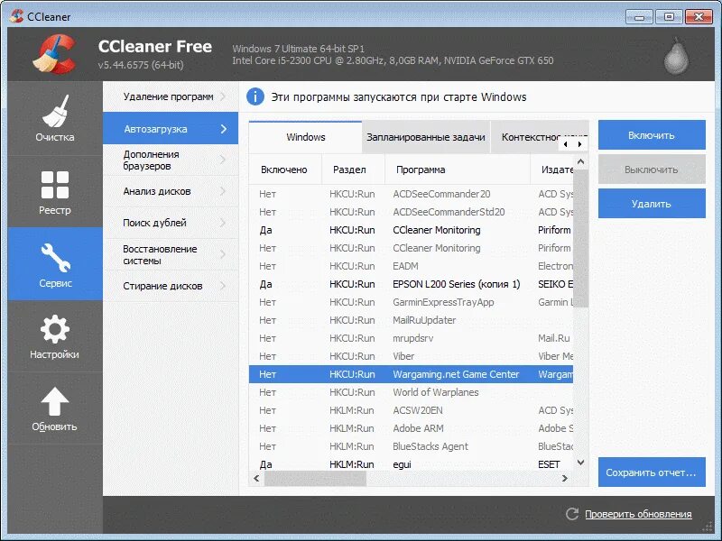Click chevron beside Поиск дублей
722x541 pixels.
tap(223, 223)
